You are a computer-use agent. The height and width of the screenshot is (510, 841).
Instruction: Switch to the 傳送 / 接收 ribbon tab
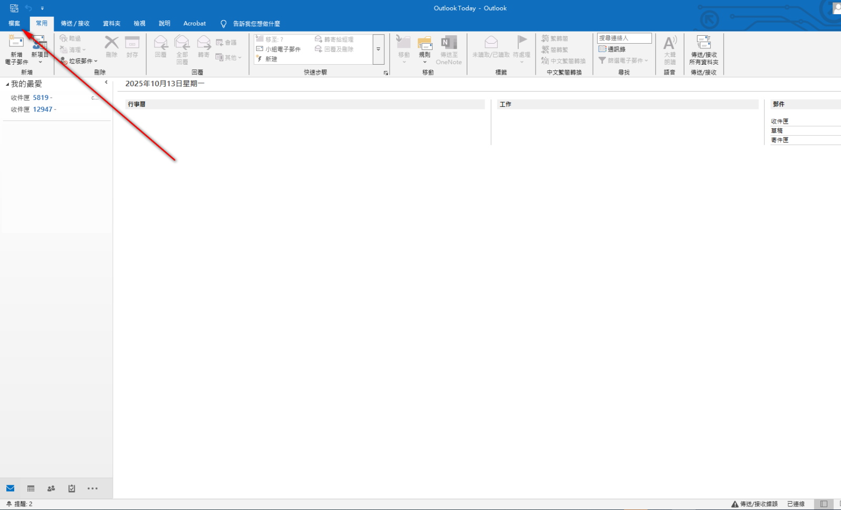[x=75, y=23]
